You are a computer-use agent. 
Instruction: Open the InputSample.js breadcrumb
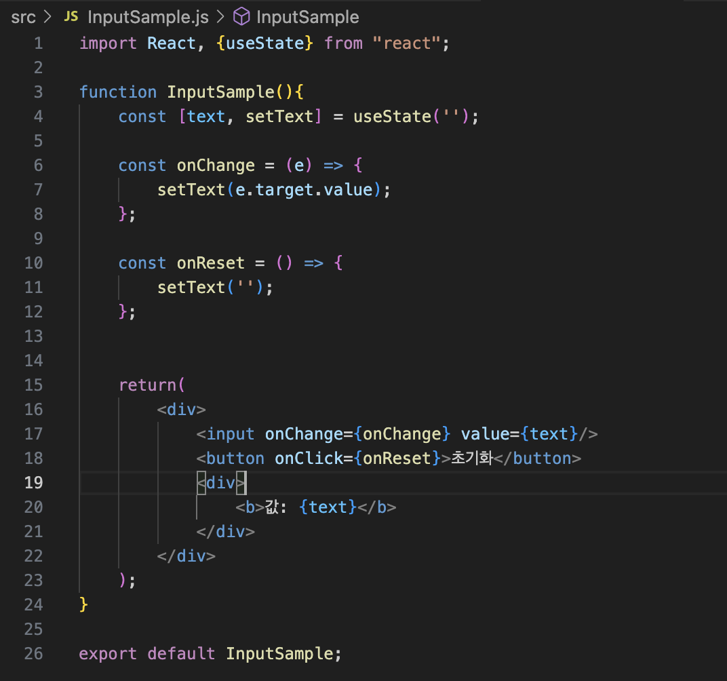click(148, 17)
